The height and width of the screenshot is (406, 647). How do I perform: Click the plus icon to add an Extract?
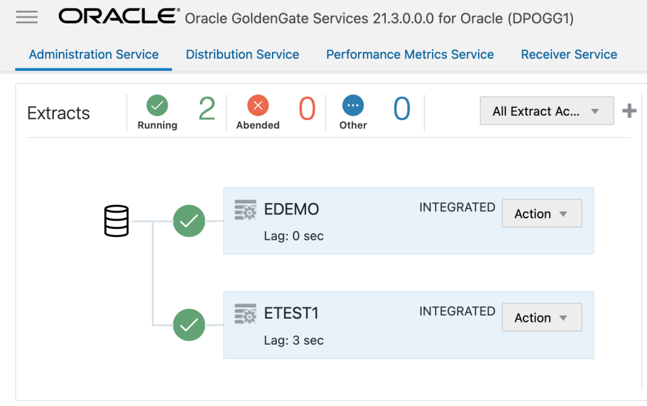(x=629, y=111)
